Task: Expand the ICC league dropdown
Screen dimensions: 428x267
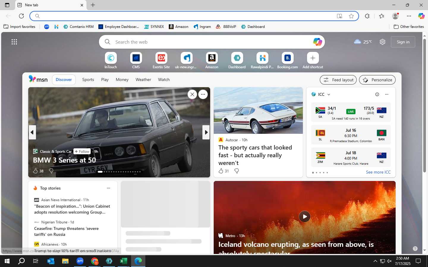Action: 329,95
